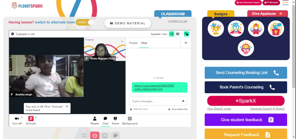Click Send Counseling Booking Link

tap(246, 73)
